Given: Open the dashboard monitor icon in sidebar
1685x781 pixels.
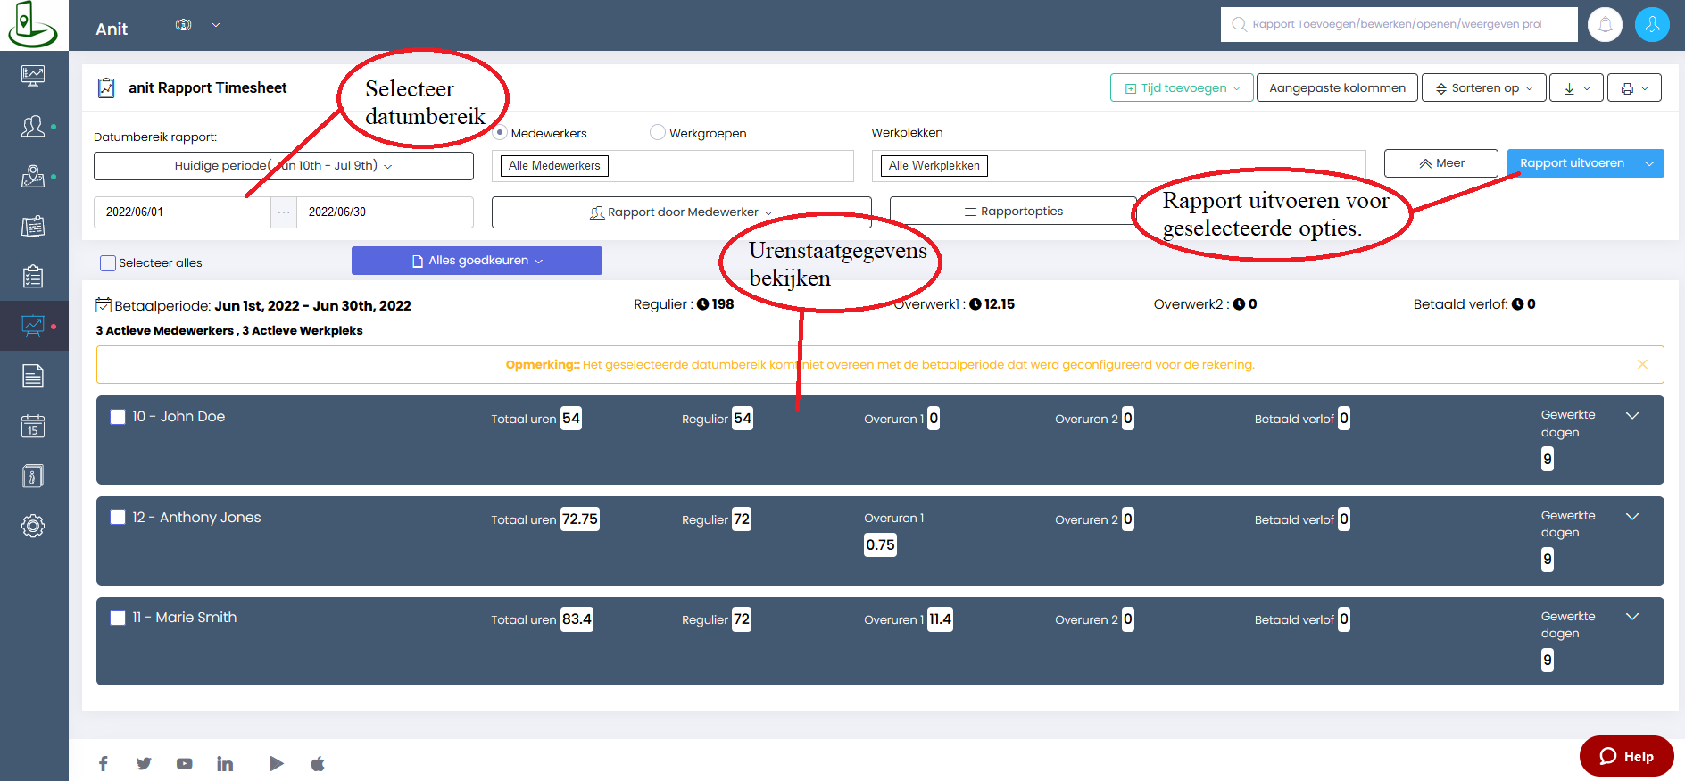Looking at the screenshot, I should [33, 77].
